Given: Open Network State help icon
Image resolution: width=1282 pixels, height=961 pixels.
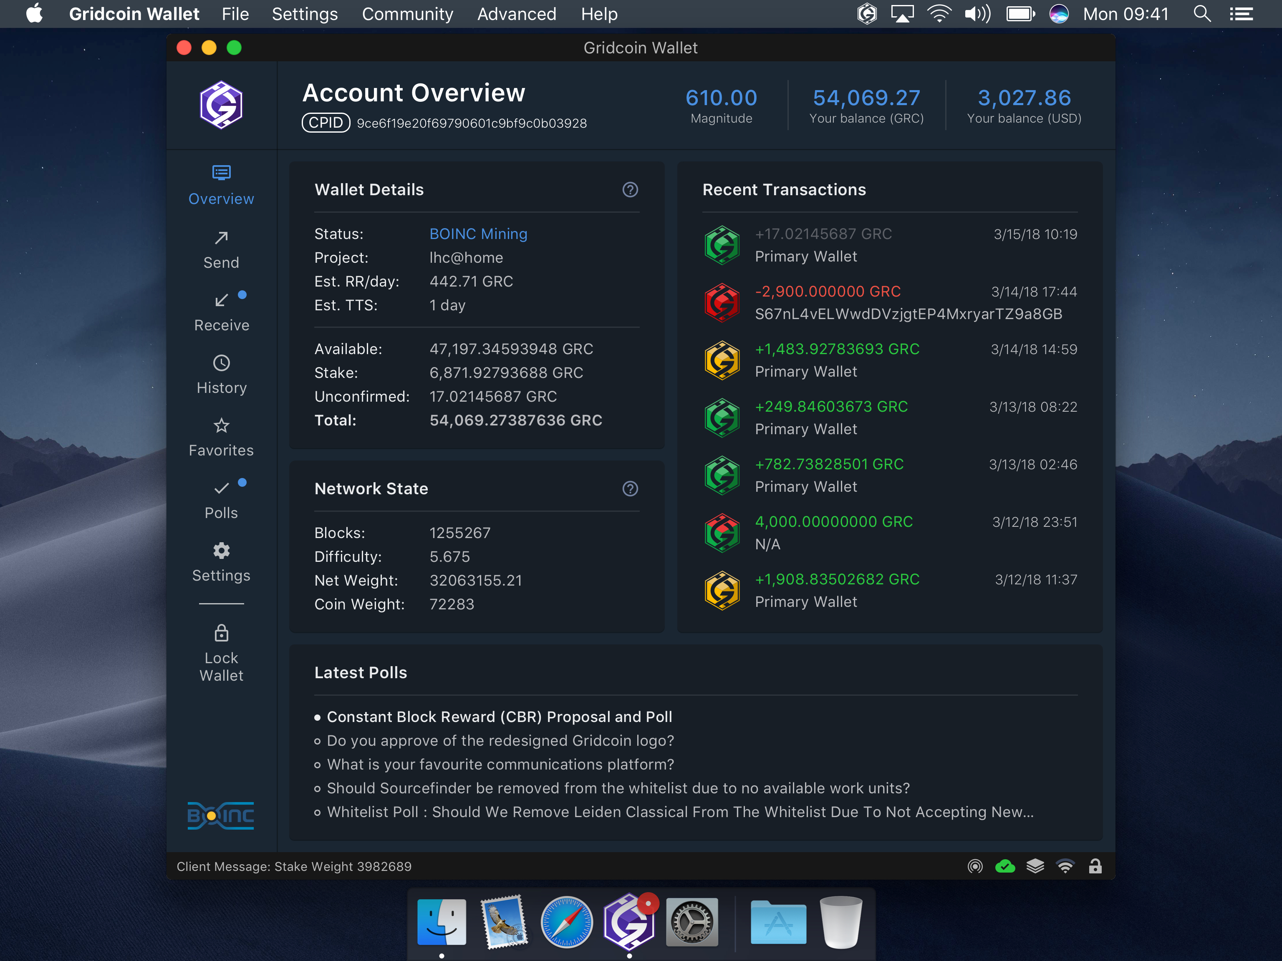Looking at the screenshot, I should [x=630, y=488].
